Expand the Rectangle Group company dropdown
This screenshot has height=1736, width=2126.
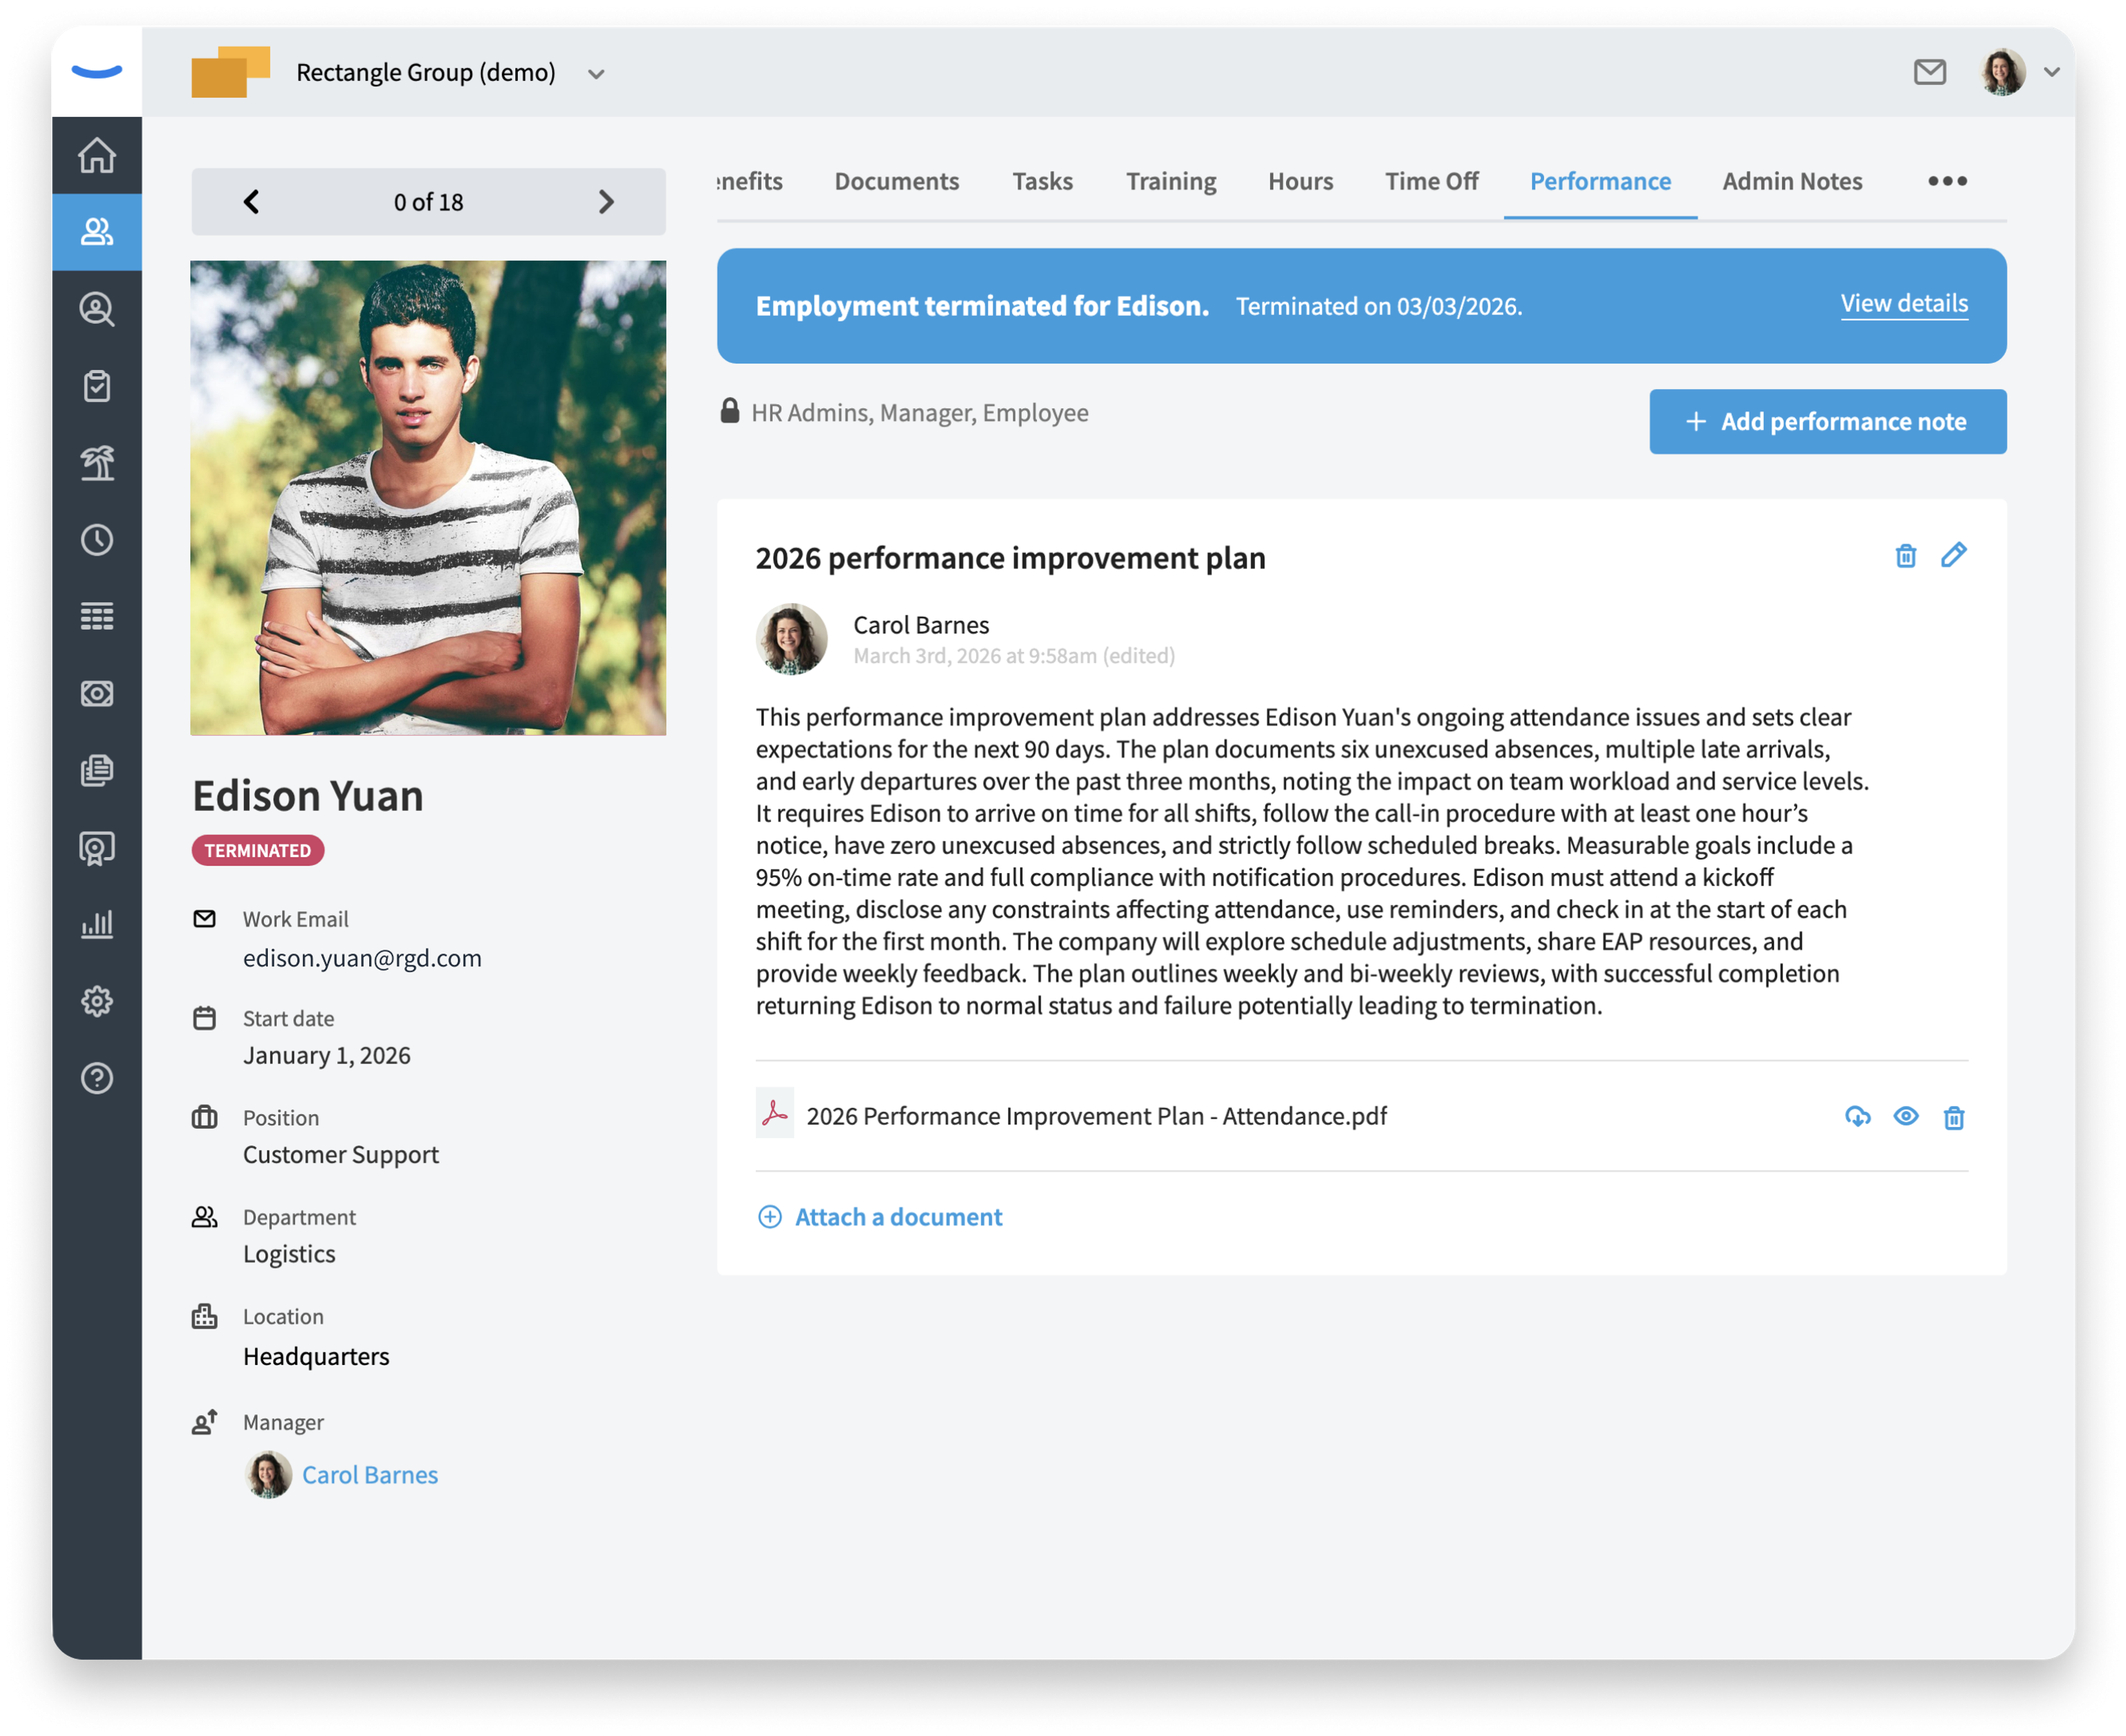pyautogui.click(x=596, y=74)
